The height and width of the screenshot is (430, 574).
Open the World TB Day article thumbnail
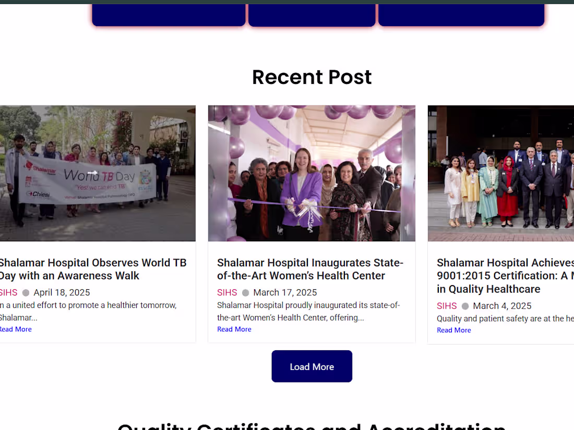point(97,173)
